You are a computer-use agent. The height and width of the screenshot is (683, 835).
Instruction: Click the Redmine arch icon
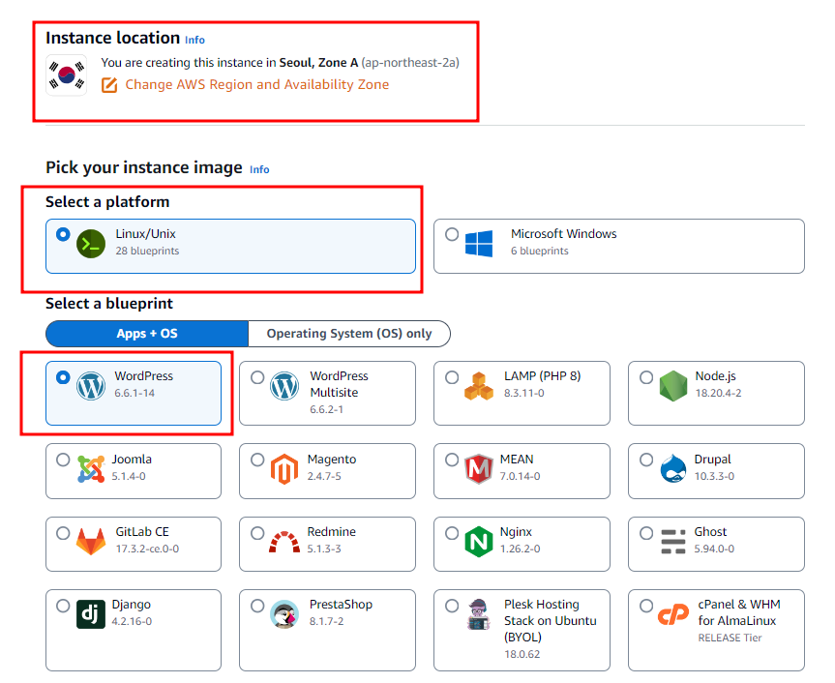tap(284, 542)
